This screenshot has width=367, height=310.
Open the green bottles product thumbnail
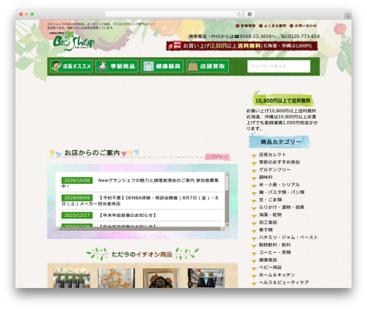tap(72, 278)
